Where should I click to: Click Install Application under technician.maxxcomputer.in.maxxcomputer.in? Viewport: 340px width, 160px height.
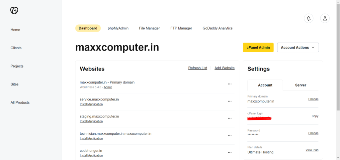click(91, 138)
